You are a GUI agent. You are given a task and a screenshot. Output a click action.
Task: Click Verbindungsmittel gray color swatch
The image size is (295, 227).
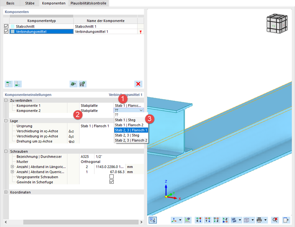12,31
